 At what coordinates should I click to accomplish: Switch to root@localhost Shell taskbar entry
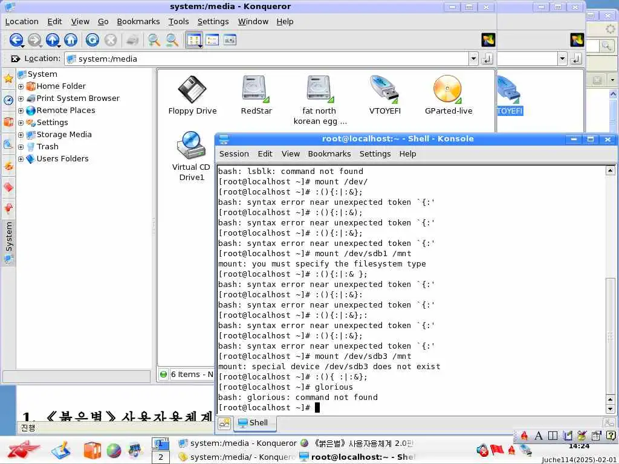357,457
